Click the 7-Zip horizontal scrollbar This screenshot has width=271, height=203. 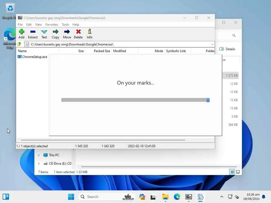click(x=103, y=140)
